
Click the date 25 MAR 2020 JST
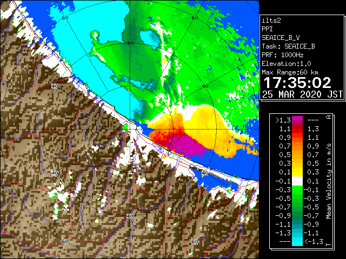[302, 94]
